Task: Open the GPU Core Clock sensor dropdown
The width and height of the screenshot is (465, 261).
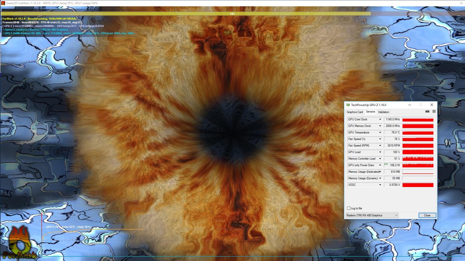Action: (380, 119)
